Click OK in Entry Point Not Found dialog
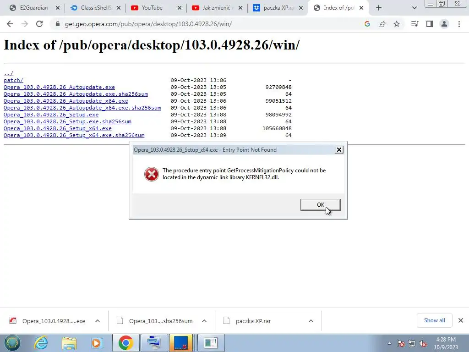The image size is (469, 352). [x=320, y=205]
